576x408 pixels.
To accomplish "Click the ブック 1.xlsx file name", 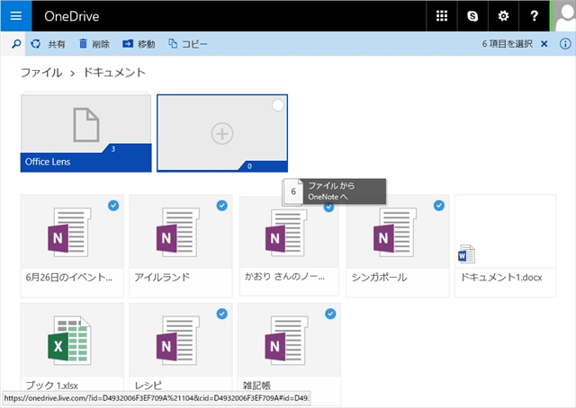I will point(52,386).
